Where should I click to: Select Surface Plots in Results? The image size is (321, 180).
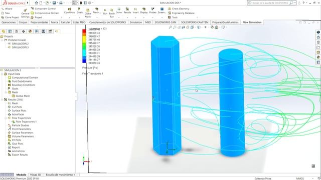point(17,110)
